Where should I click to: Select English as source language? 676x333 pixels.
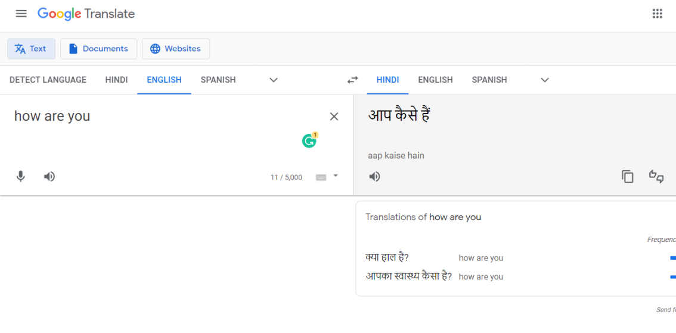[x=165, y=80]
